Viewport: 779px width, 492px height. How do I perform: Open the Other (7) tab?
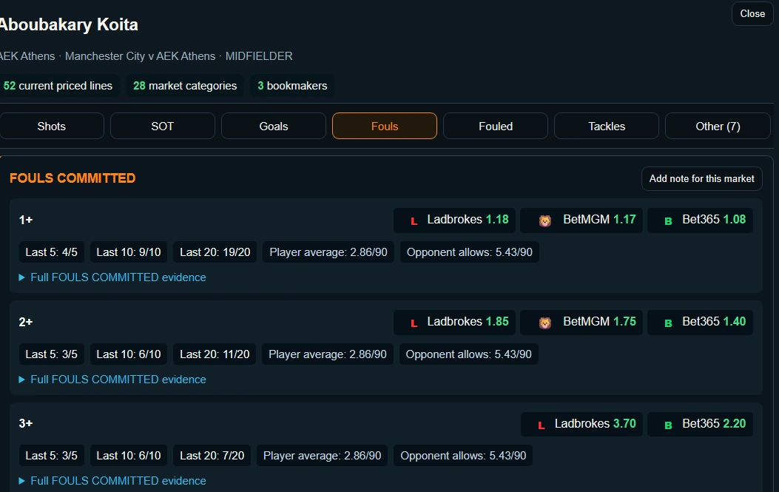pyautogui.click(x=718, y=127)
